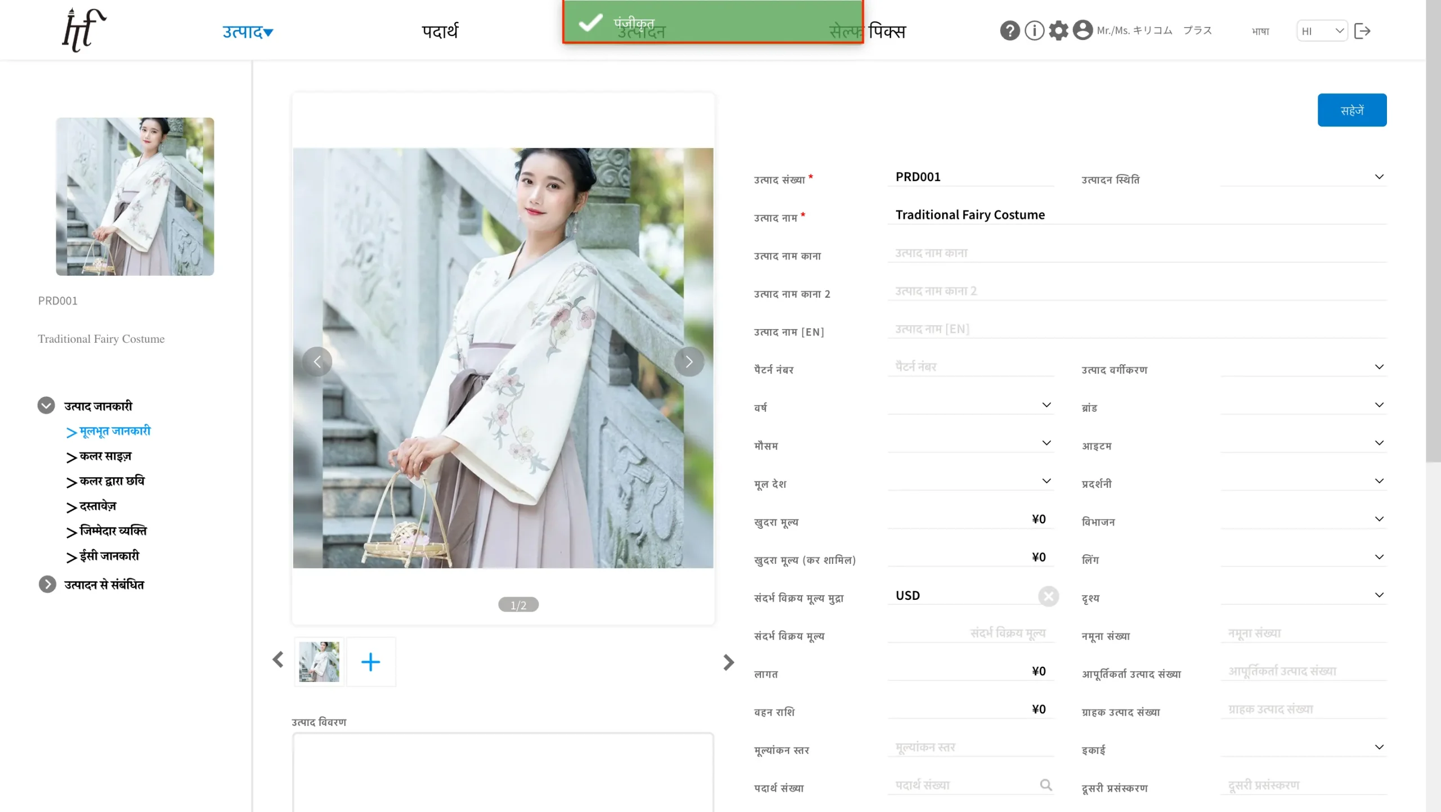Show previous image in main viewer

pos(317,361)
